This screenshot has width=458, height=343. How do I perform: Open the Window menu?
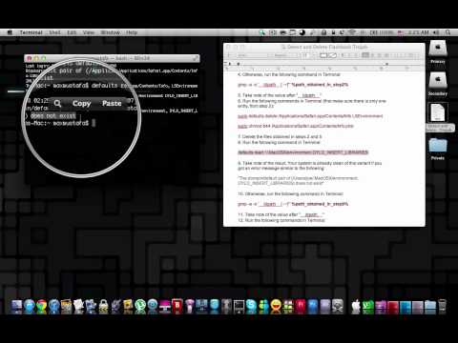pyautogui.click(x=110, y=32)
